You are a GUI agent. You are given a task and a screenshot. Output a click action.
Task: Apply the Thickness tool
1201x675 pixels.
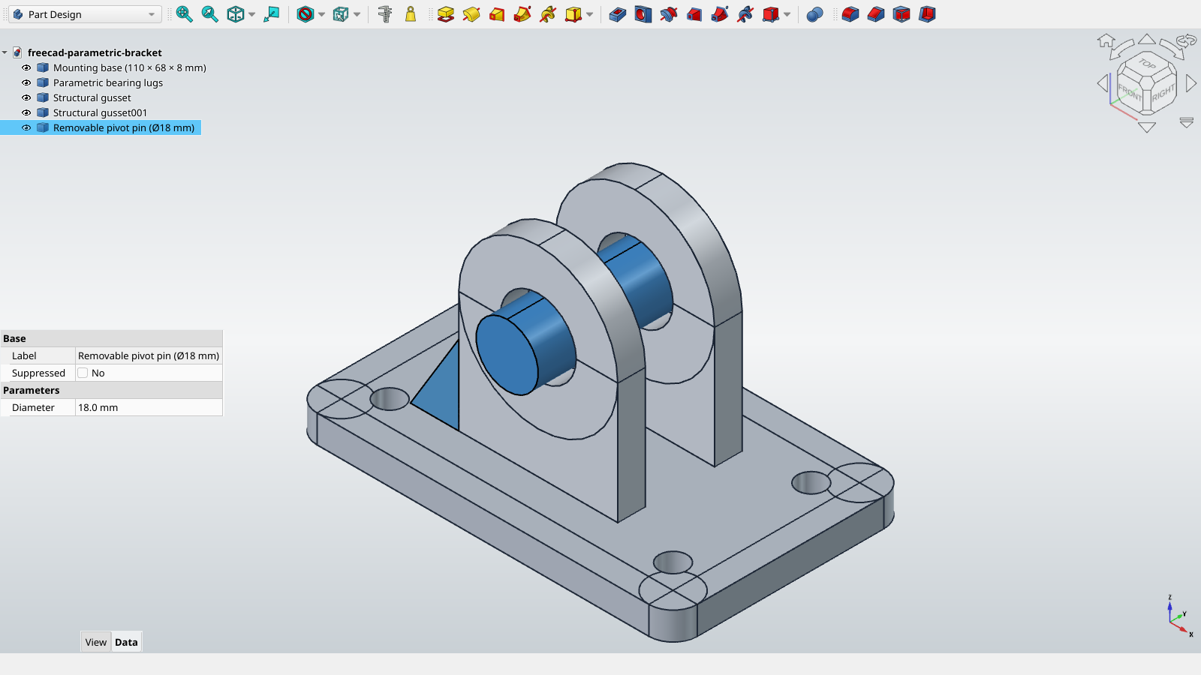coord(927,14)
